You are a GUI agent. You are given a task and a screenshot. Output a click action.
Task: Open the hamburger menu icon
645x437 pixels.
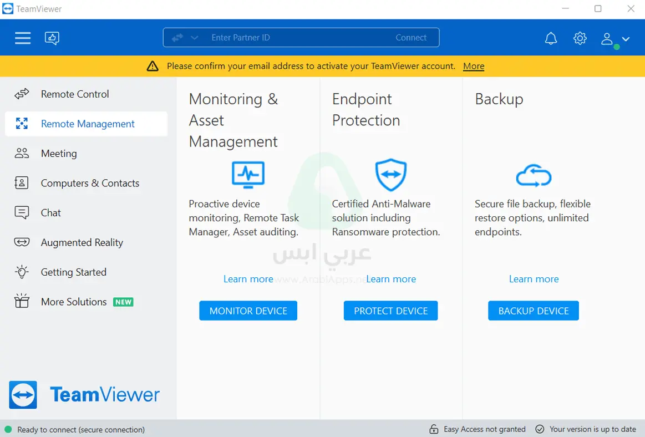click(x=23, y=38)
